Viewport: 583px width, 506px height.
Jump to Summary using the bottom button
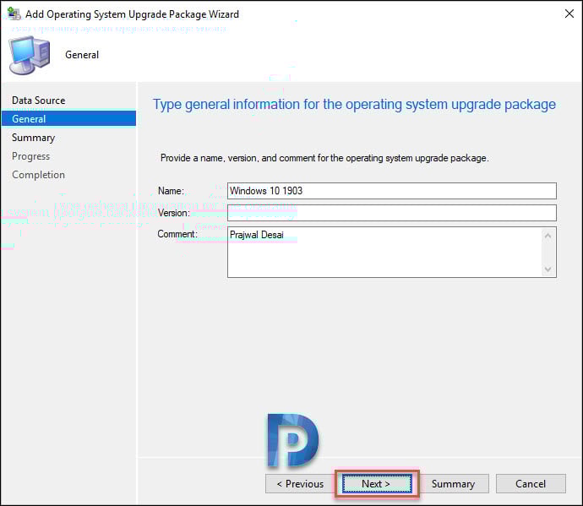pyautogui.click(x=453, y=483)
